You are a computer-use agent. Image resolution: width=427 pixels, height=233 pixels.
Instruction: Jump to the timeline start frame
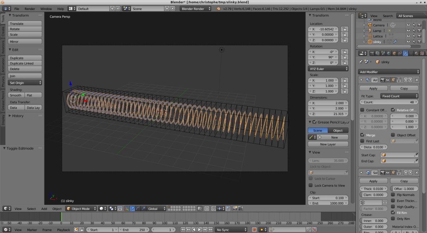(183, 230)
